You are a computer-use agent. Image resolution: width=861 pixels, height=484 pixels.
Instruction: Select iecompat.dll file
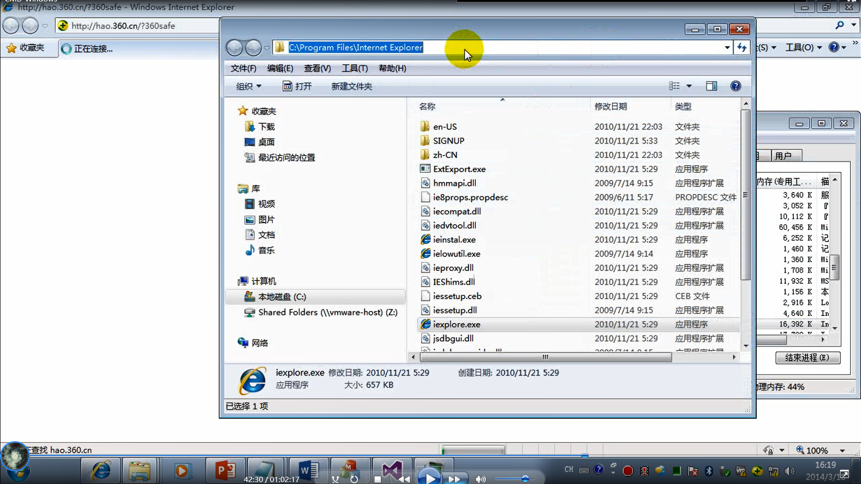[x=457, y=211]
